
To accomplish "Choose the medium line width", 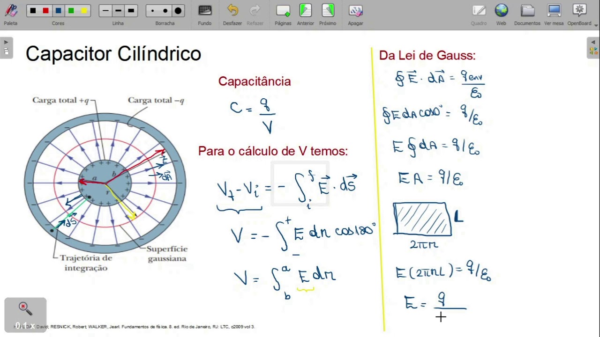I will 118,11.
